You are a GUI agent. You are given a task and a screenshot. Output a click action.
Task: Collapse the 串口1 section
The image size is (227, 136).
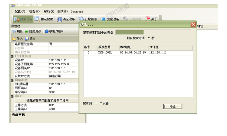tap(12, 96)
